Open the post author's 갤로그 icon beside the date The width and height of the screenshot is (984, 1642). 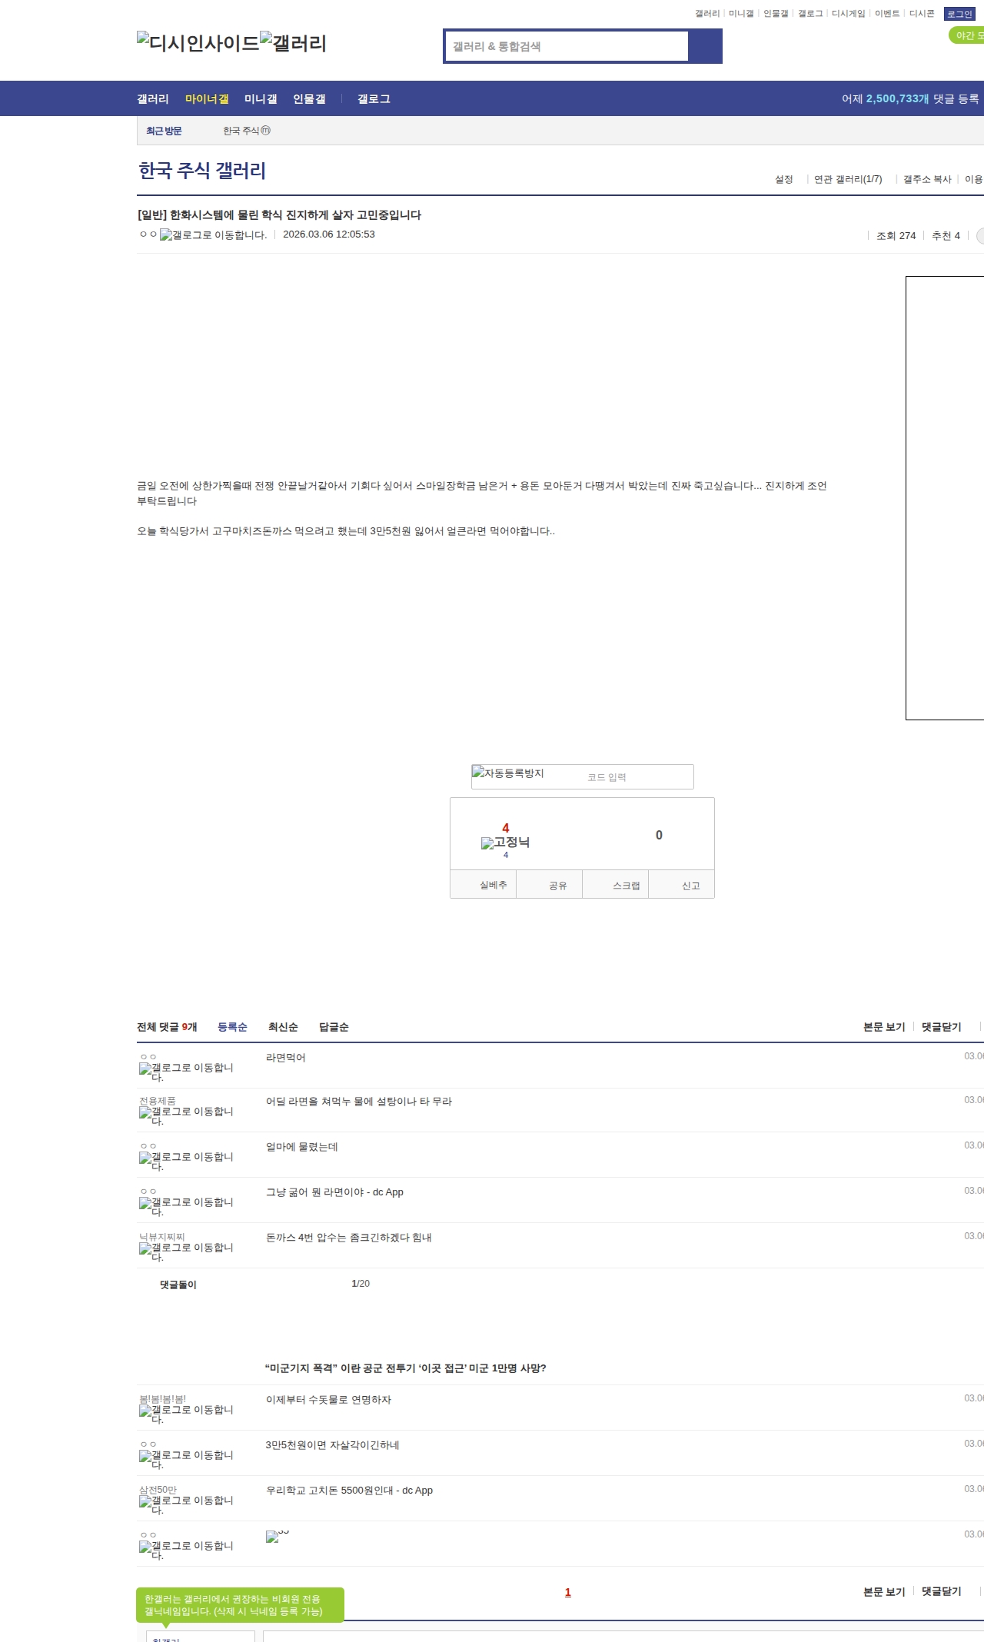click(x=213, y=234)
